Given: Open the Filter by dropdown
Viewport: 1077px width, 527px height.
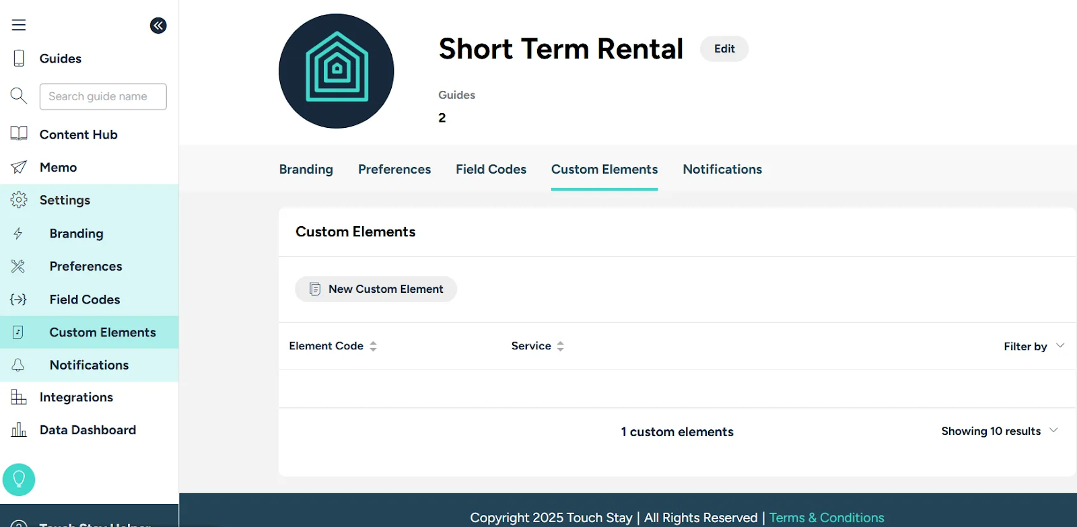Looking at the screenshot, I should (x=1034, y=346).
